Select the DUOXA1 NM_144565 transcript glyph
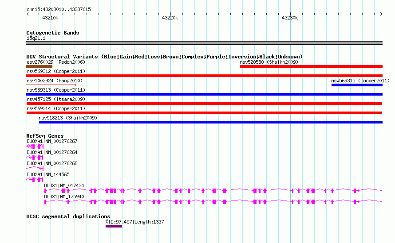 pos(35,180)
